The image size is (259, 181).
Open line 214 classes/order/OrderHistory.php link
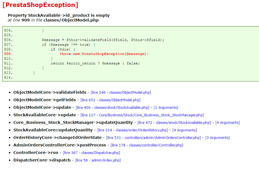pos(132,130)
